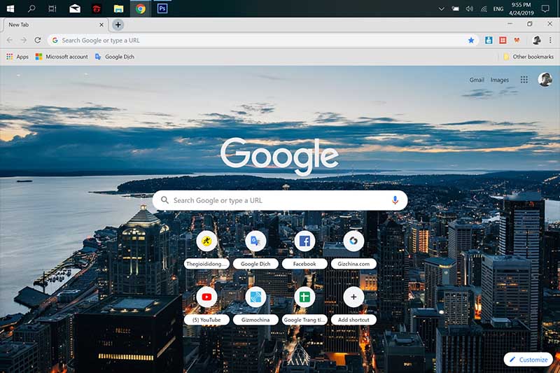Open the Facebook shortcut tile
The height and width of the screenshot is (373, 560).
tap(304, 250)
